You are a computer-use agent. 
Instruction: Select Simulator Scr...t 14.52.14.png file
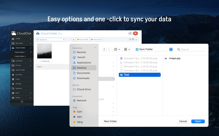pyautogui.click(x=140, y=66)
